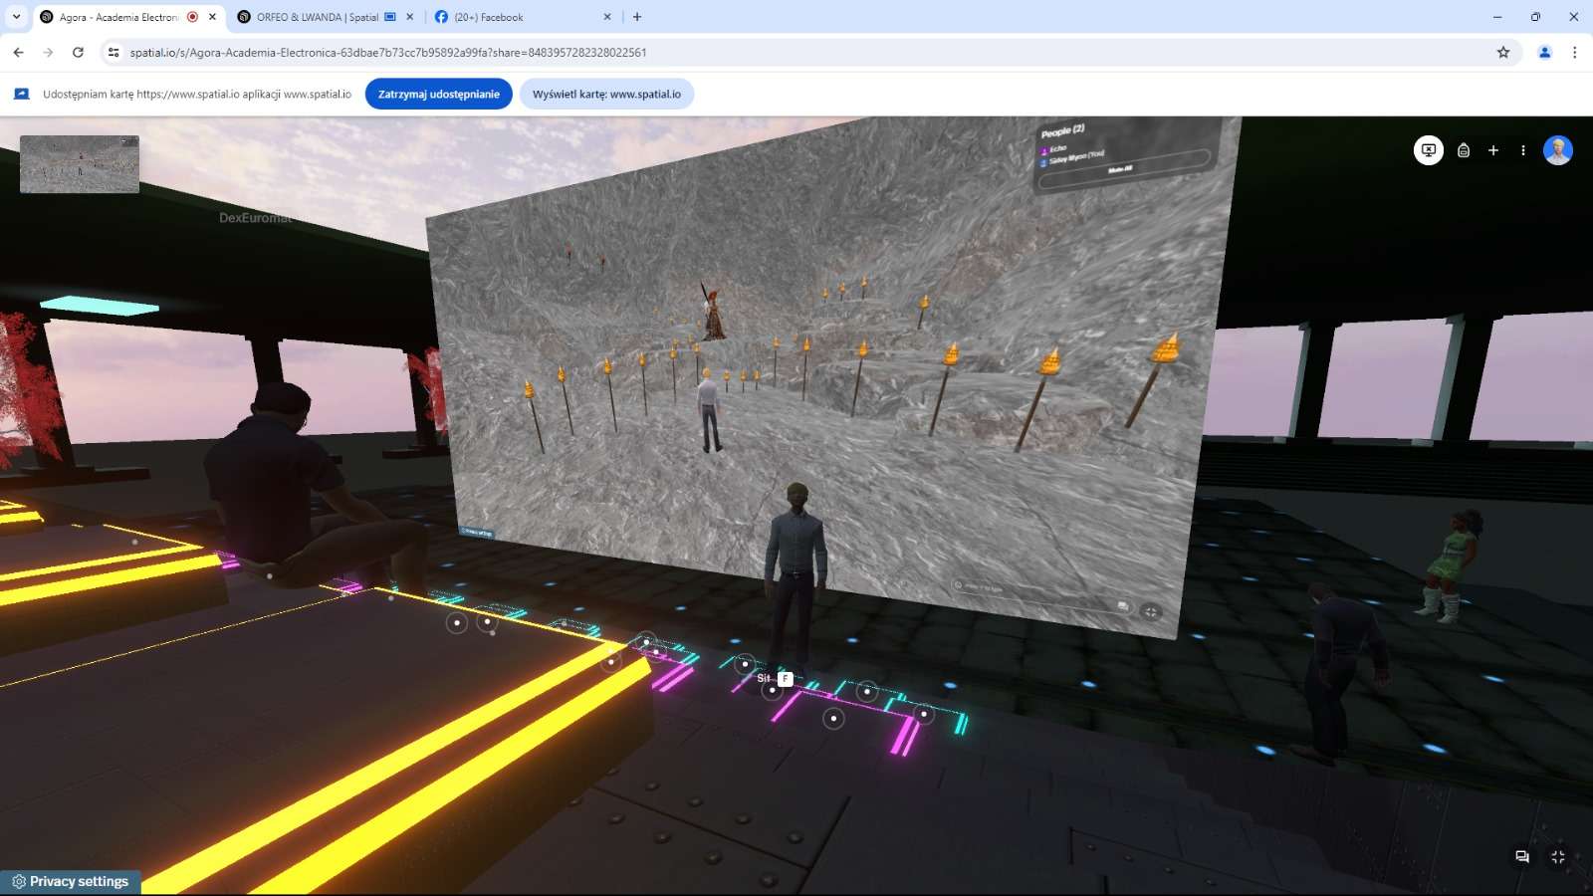
Task: Open the backpack inventory icon
Action: click(x=1464, y=150)
